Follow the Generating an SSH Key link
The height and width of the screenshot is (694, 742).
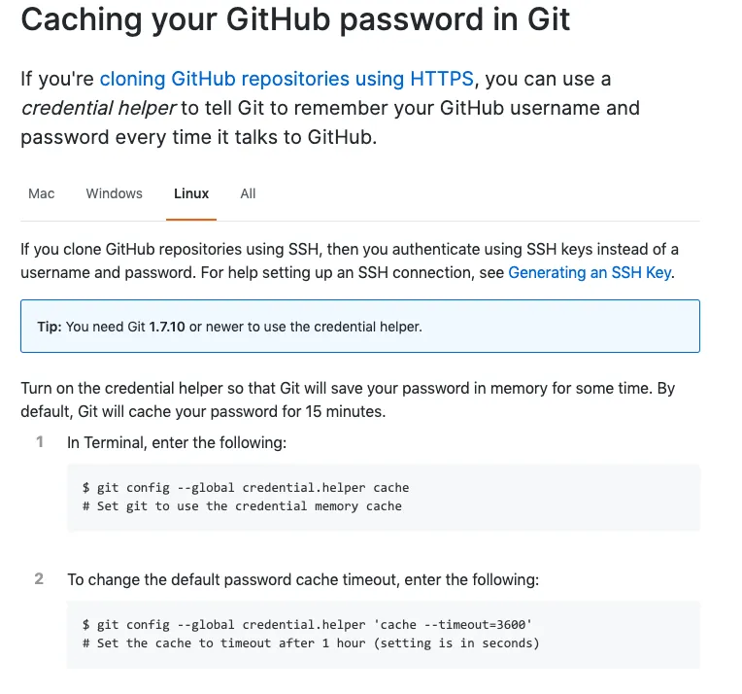coord(589,273)
